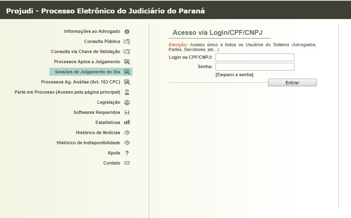Click the Entrar button
Image resolution: width=351 pixels, height=218 pixels.
click(x=292, y=83)
